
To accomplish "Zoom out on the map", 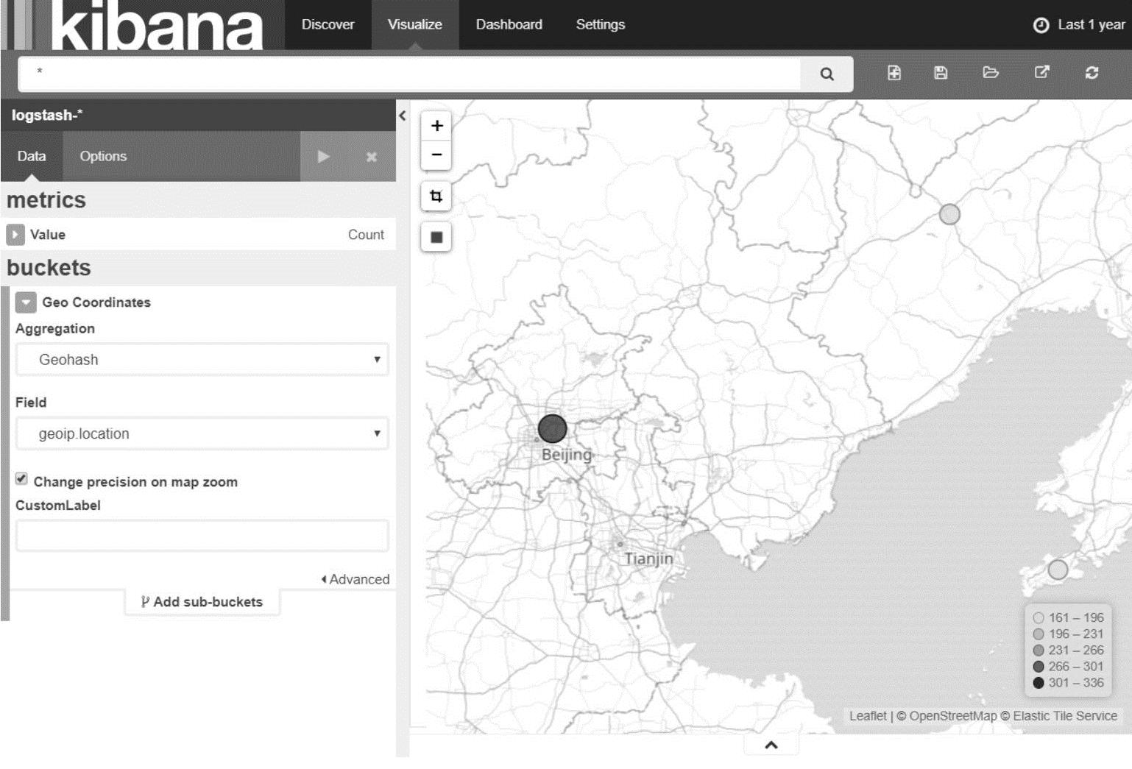I will point(436,155).
